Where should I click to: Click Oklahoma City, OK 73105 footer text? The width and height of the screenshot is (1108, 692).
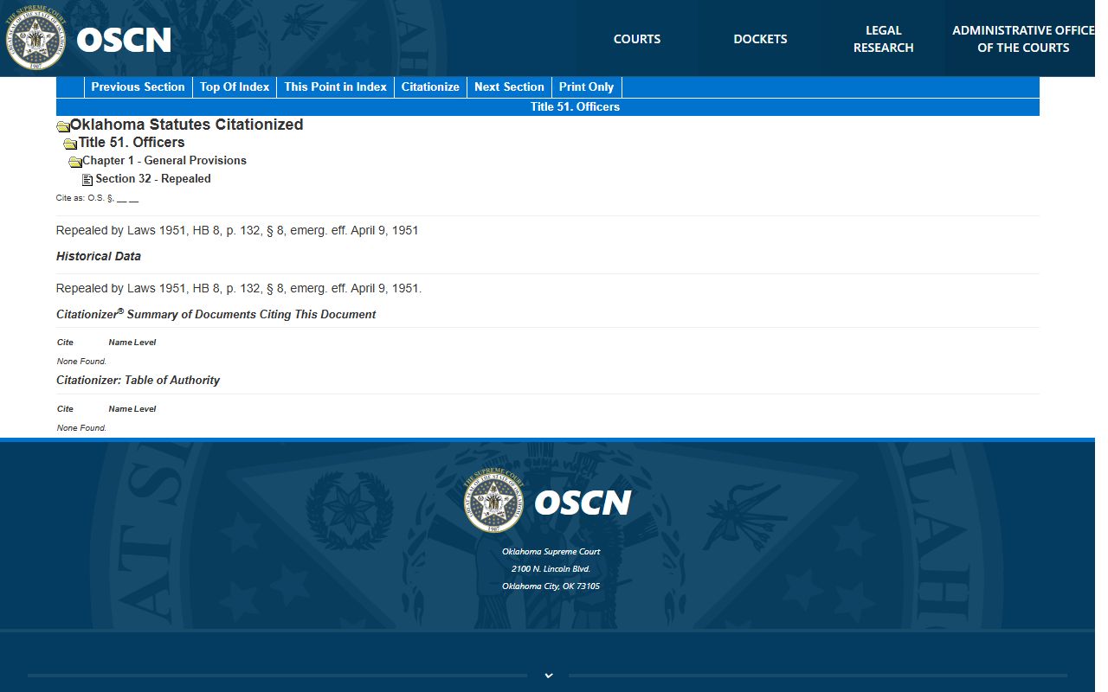[551, 586]
